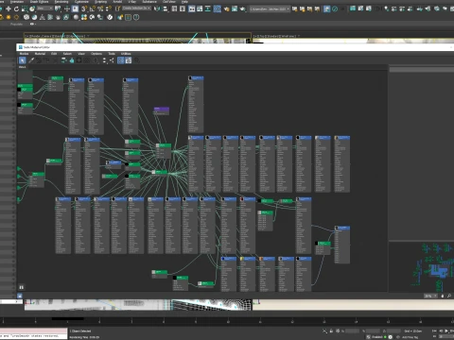Open the Create Selection Set dropdown
The height and width of the screenshot is (340, 454).
point(136,8)
